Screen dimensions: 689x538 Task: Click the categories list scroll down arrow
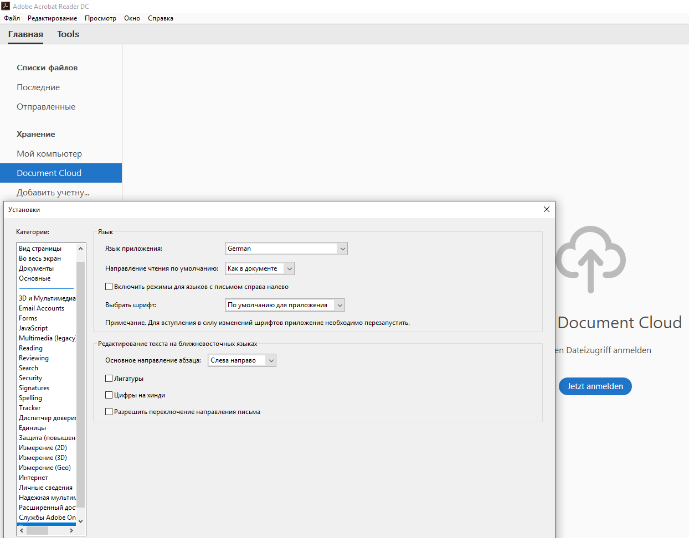coord(81,521)
